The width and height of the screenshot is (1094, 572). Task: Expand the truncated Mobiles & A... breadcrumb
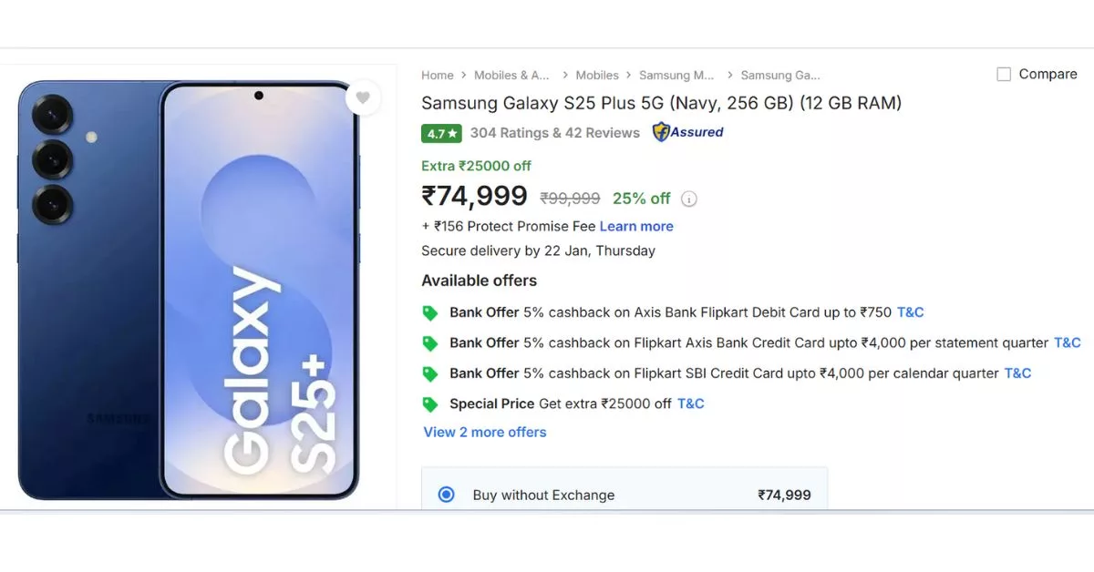click(x=513, y=75)
